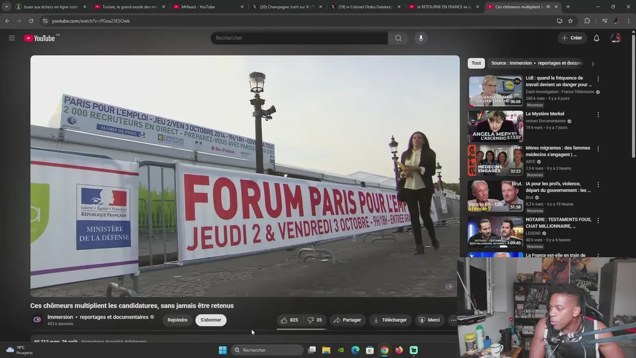Bookmark this page with star icon
636x358 pixels.
point(570,21)
